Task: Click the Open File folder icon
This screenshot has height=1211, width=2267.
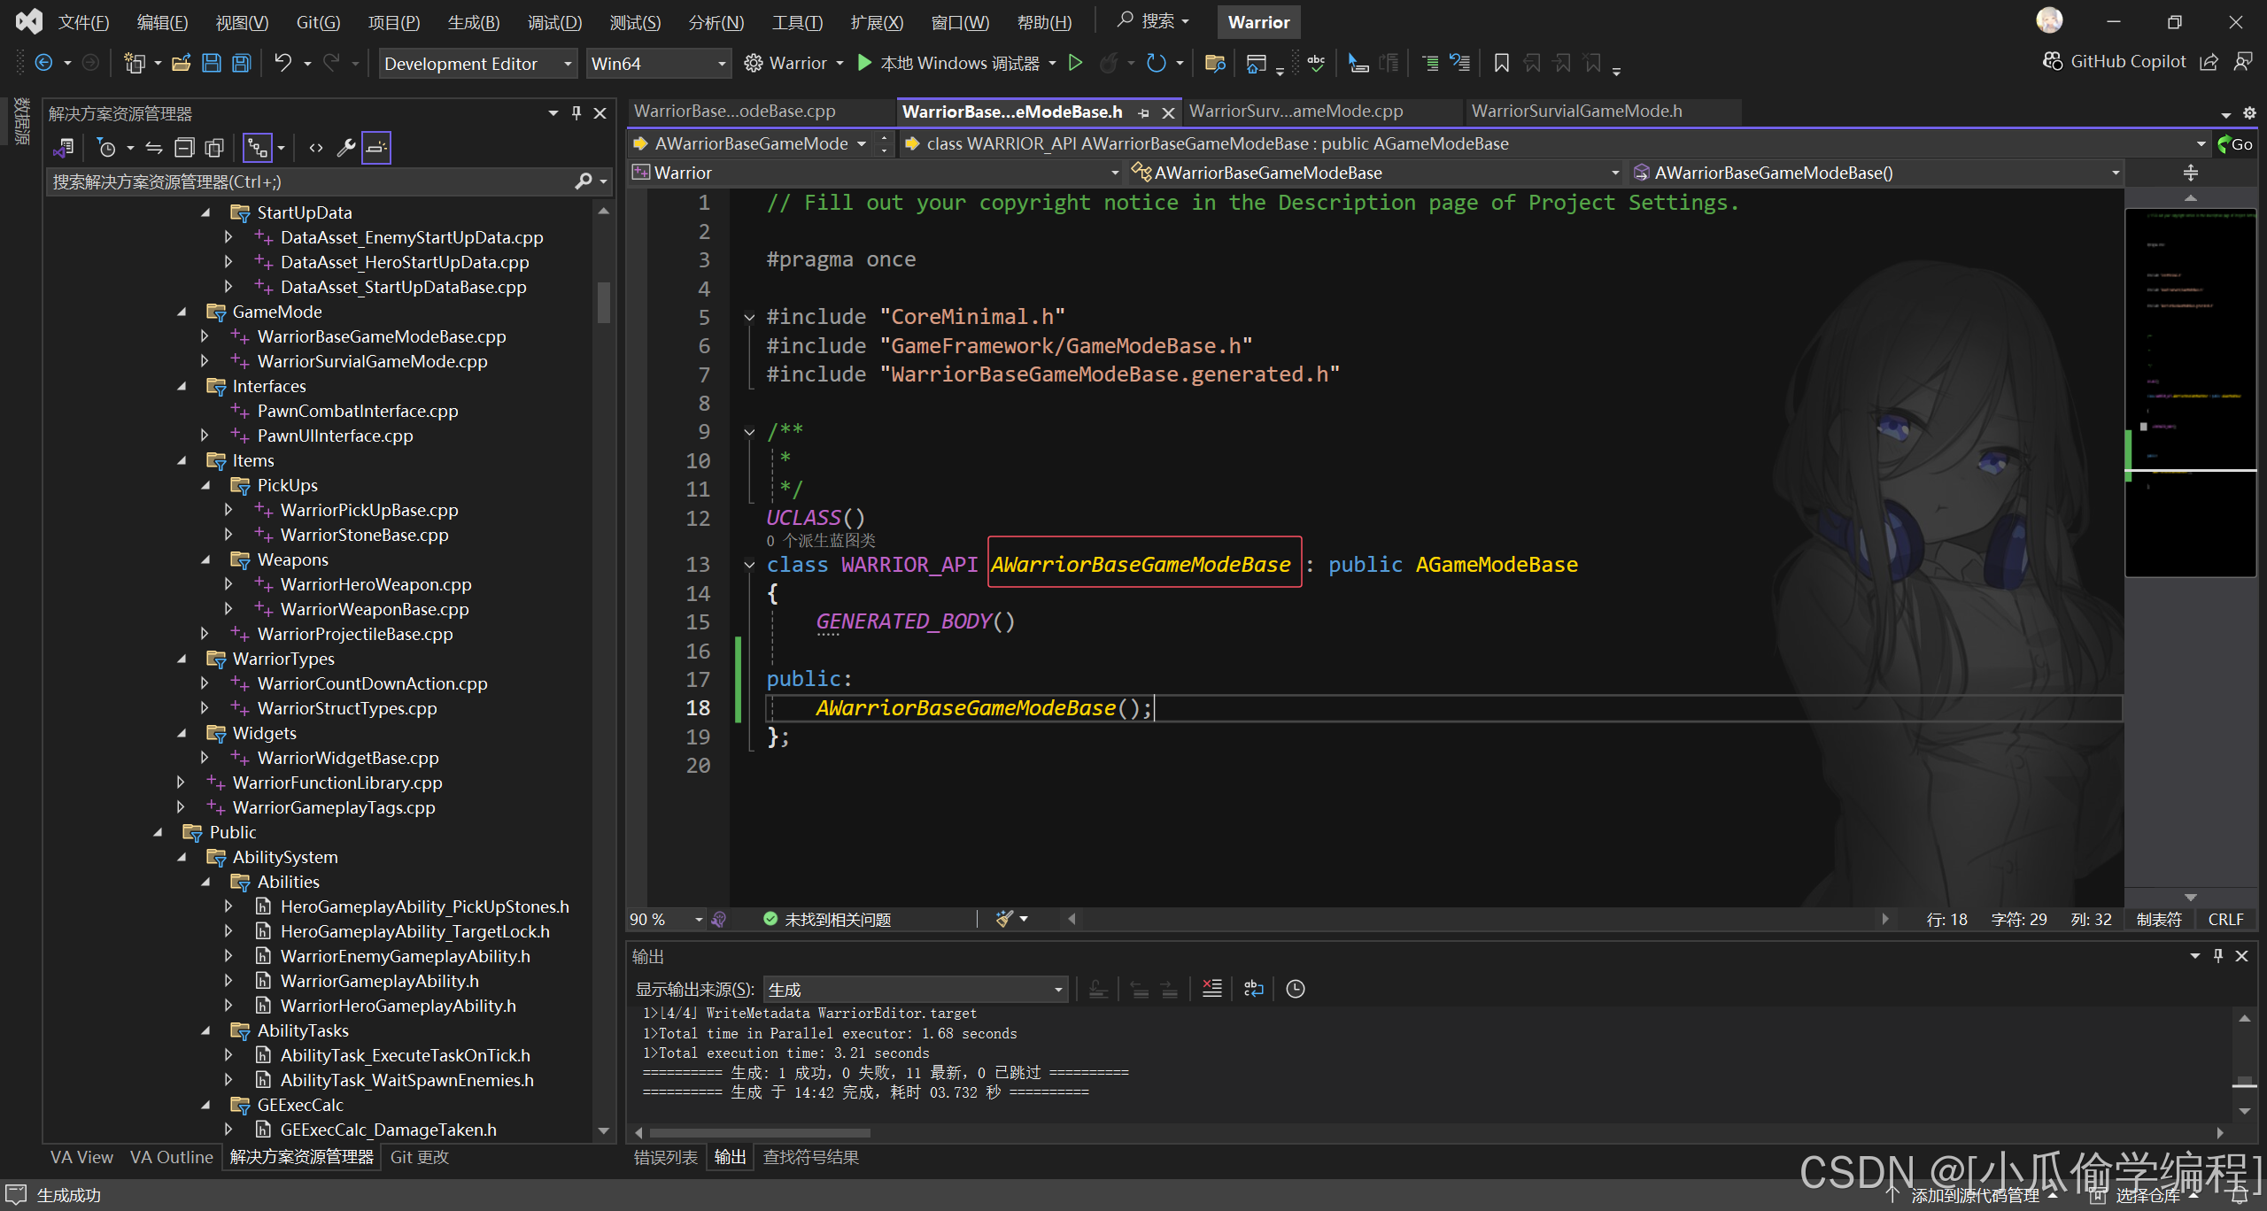Action: (182, 63)
